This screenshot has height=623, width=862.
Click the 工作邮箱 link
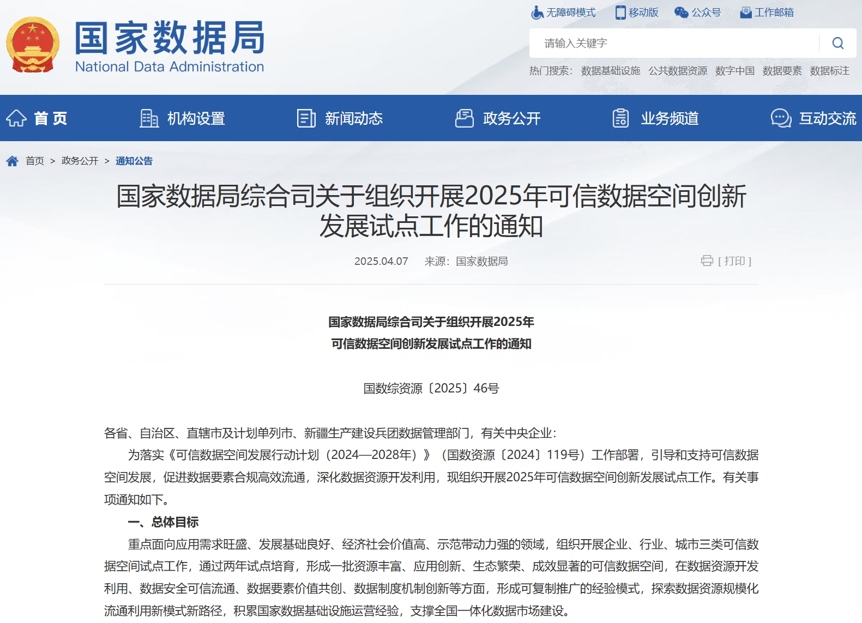(774, 13)
